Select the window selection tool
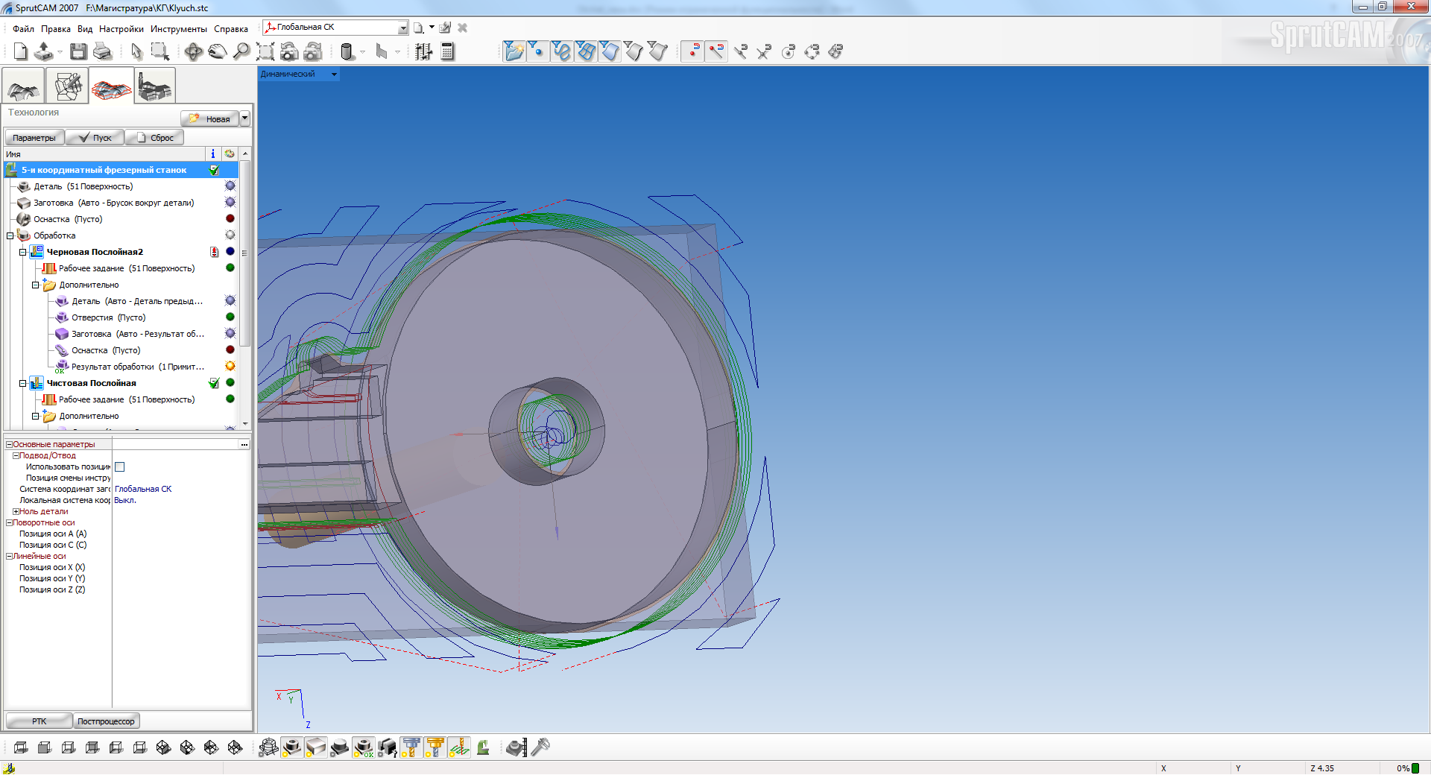The width and height of the screenshot is (1431, 775). tap(159, 51)
